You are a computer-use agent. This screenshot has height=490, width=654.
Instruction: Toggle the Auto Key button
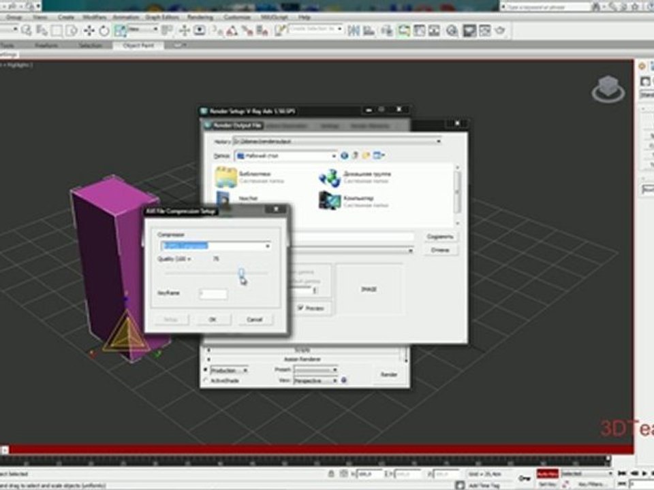547,474
